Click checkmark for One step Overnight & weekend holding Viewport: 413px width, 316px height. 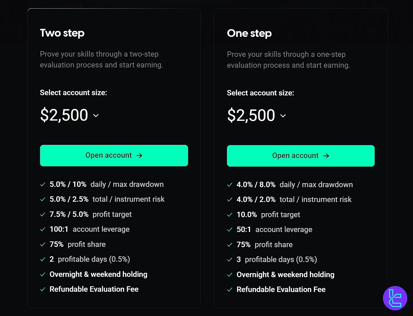[x=230, y=275]
